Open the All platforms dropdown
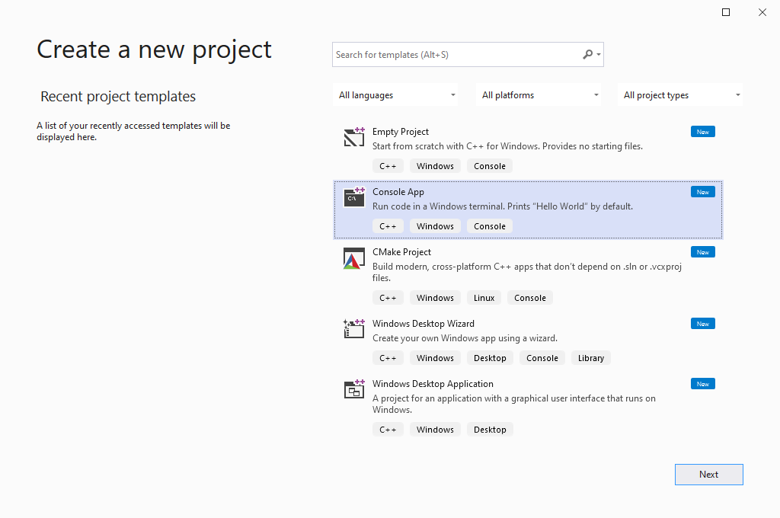This screenshot has width=780, height=518. (539, 95)
